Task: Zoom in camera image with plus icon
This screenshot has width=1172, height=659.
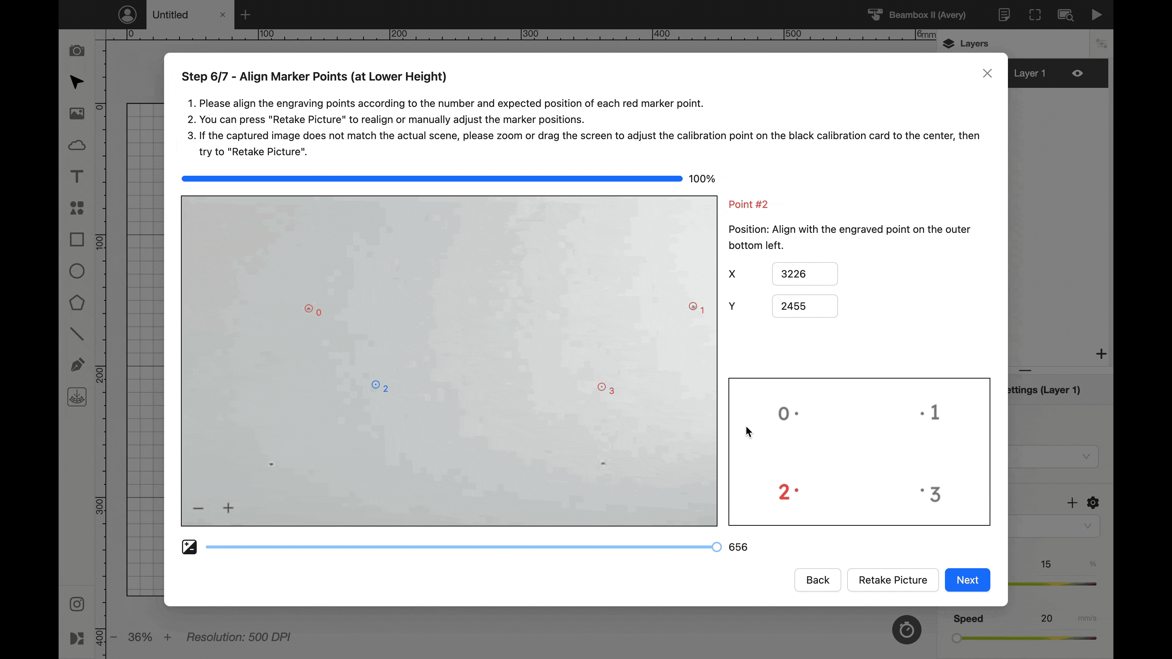Action: pos(229,508)
